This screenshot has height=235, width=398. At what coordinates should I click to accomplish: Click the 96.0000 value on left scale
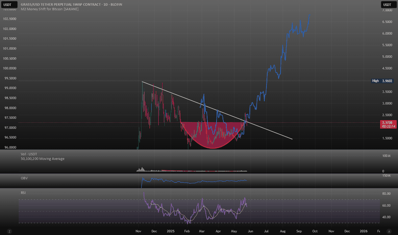(x=10, y=147)
